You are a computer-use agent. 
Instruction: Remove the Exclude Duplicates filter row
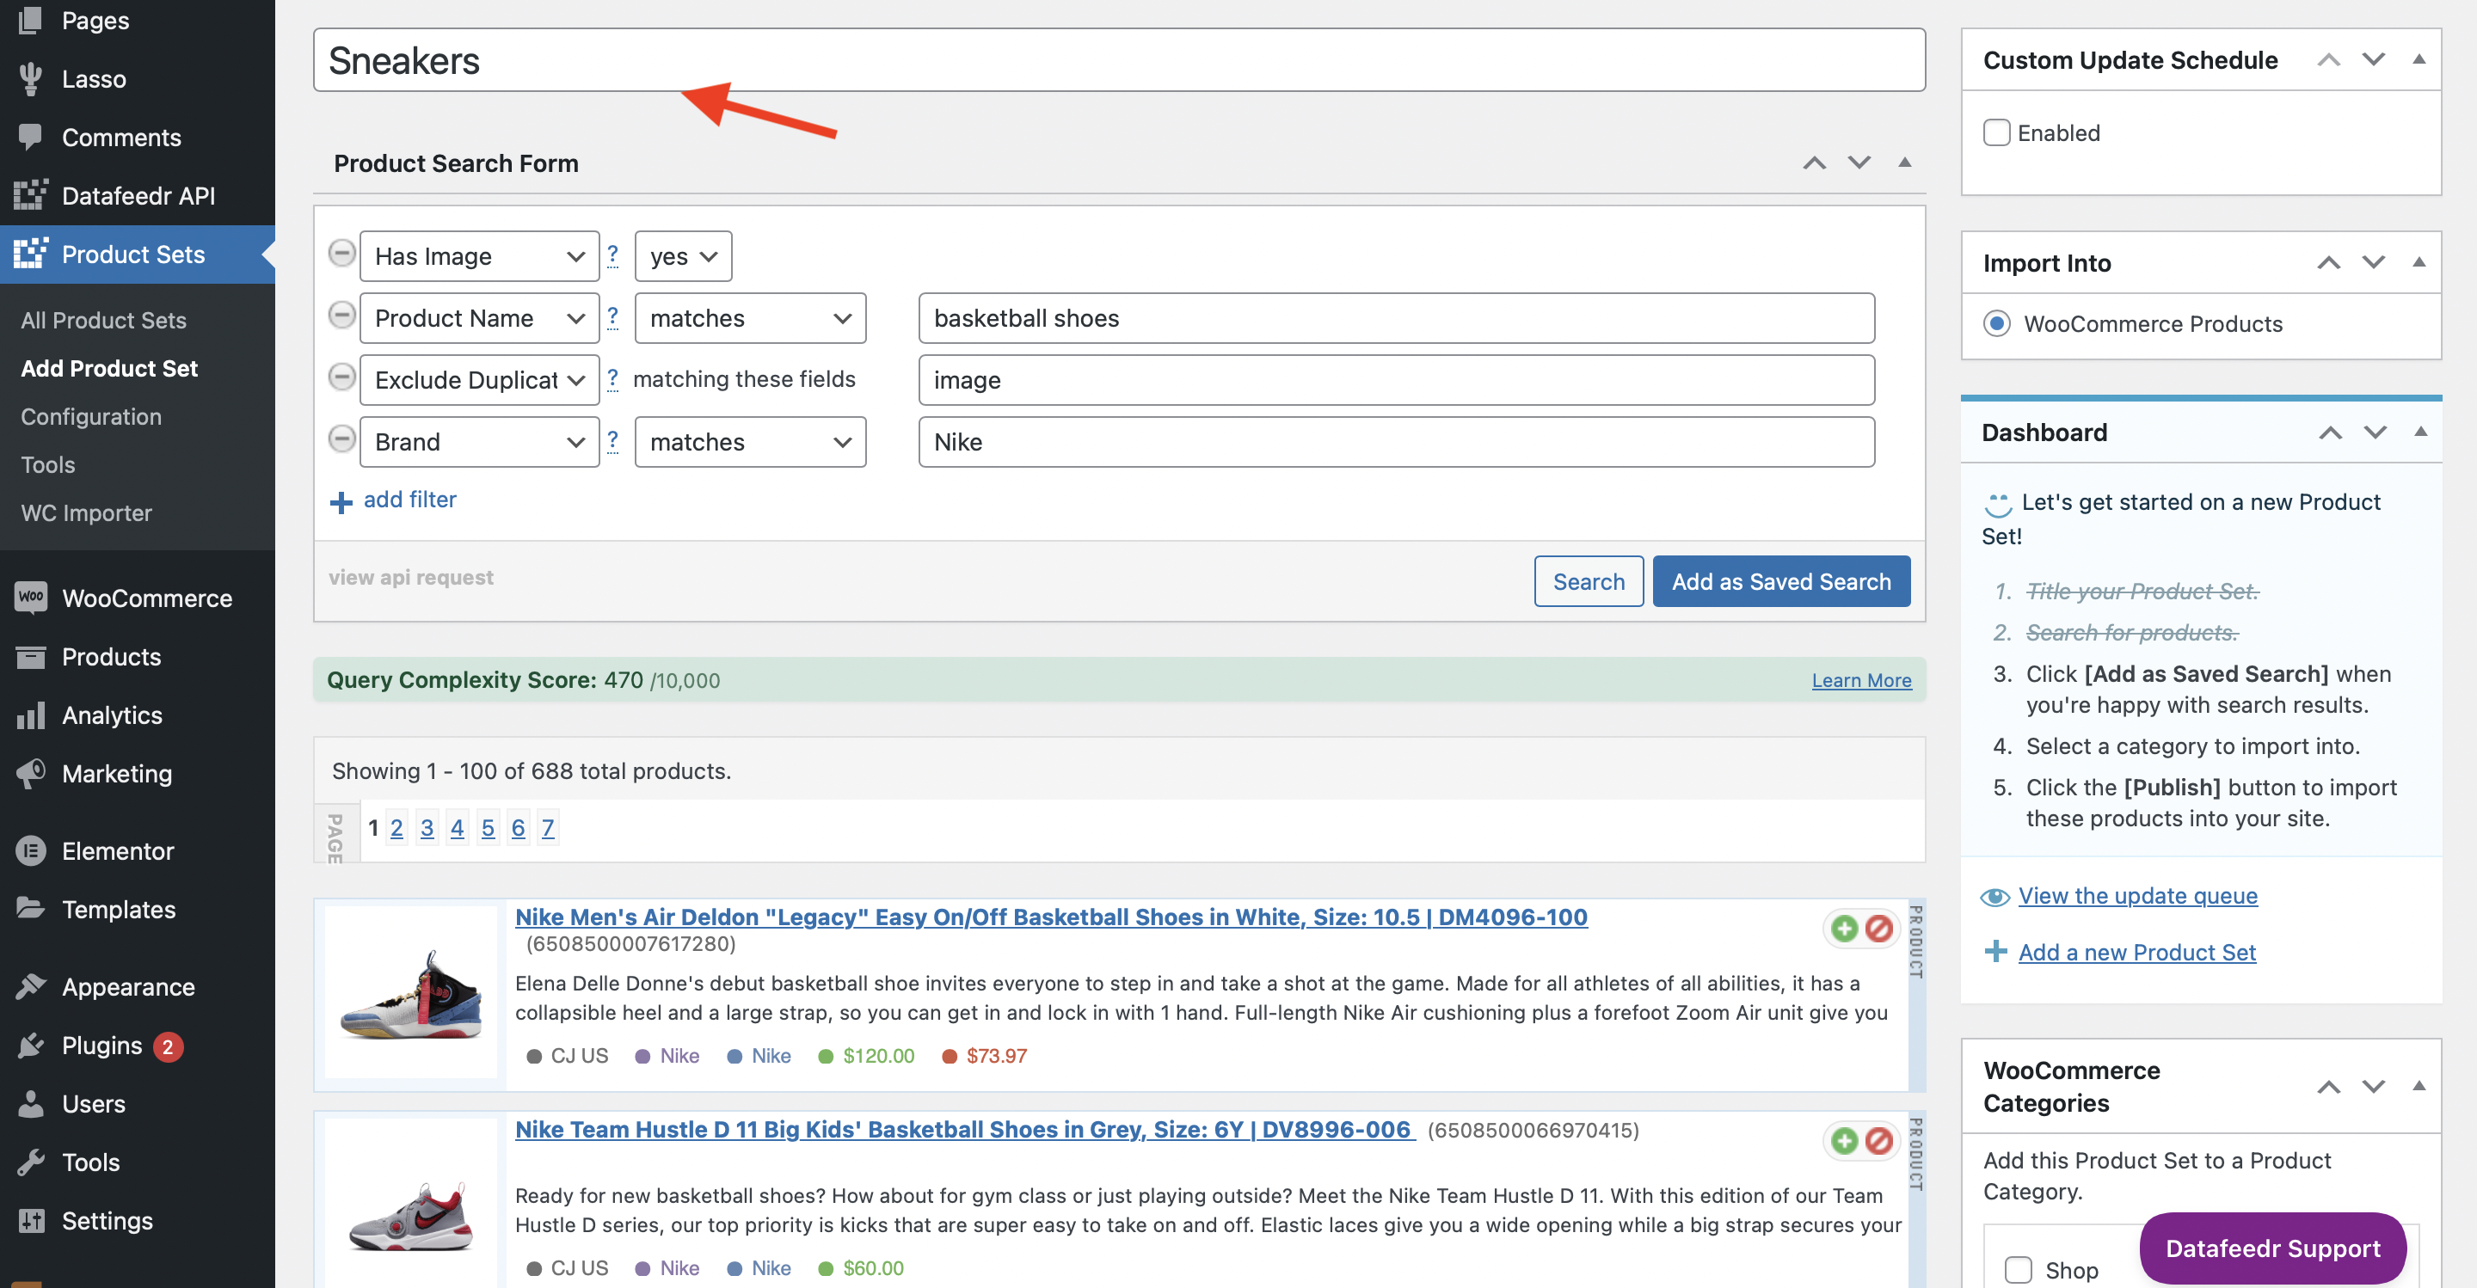(341, 377)
